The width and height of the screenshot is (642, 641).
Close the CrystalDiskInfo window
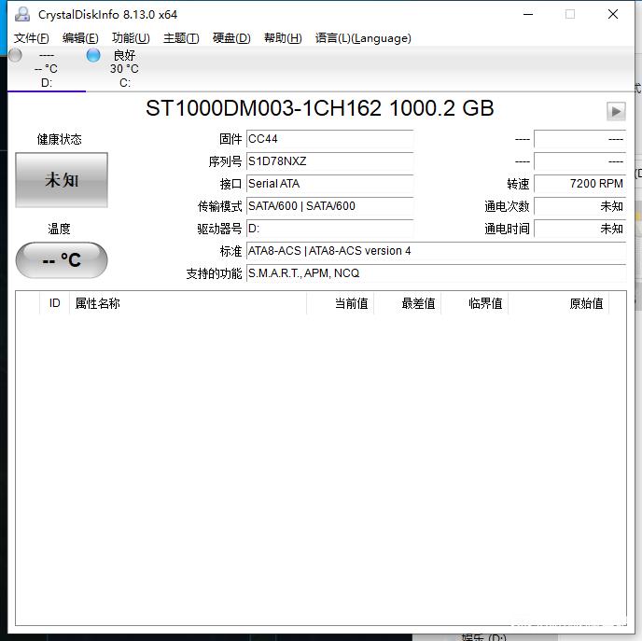(x=613, y=14)
